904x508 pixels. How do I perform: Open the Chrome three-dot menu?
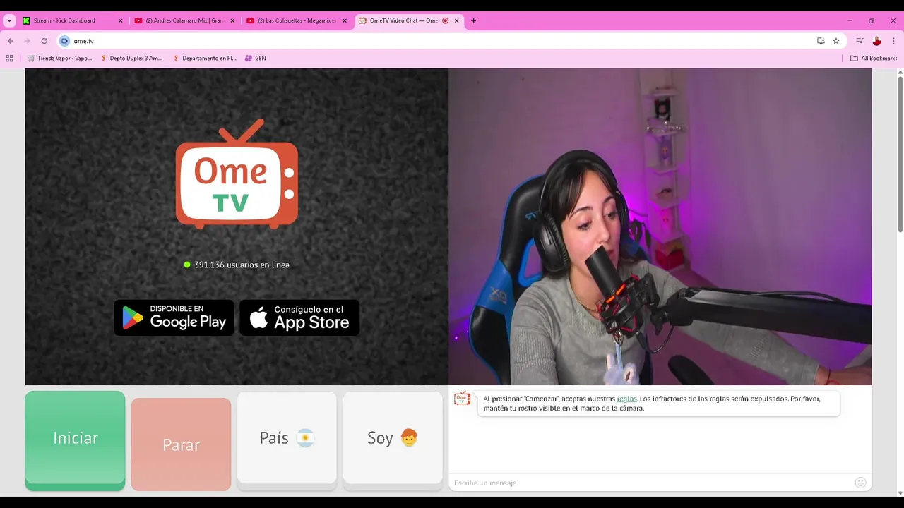coord(893,41)
